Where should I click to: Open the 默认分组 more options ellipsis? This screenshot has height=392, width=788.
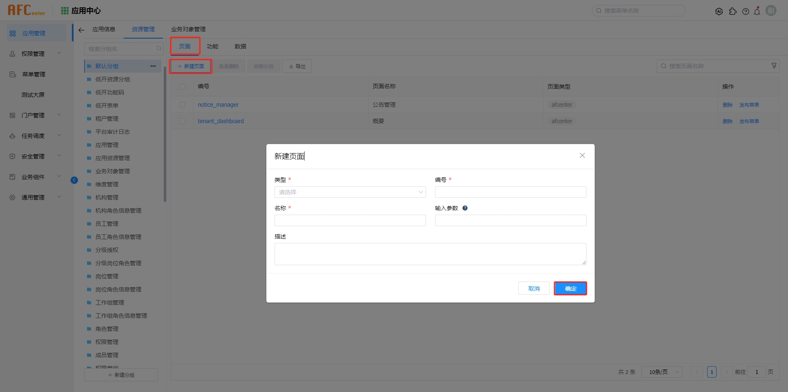coord(153,66)
